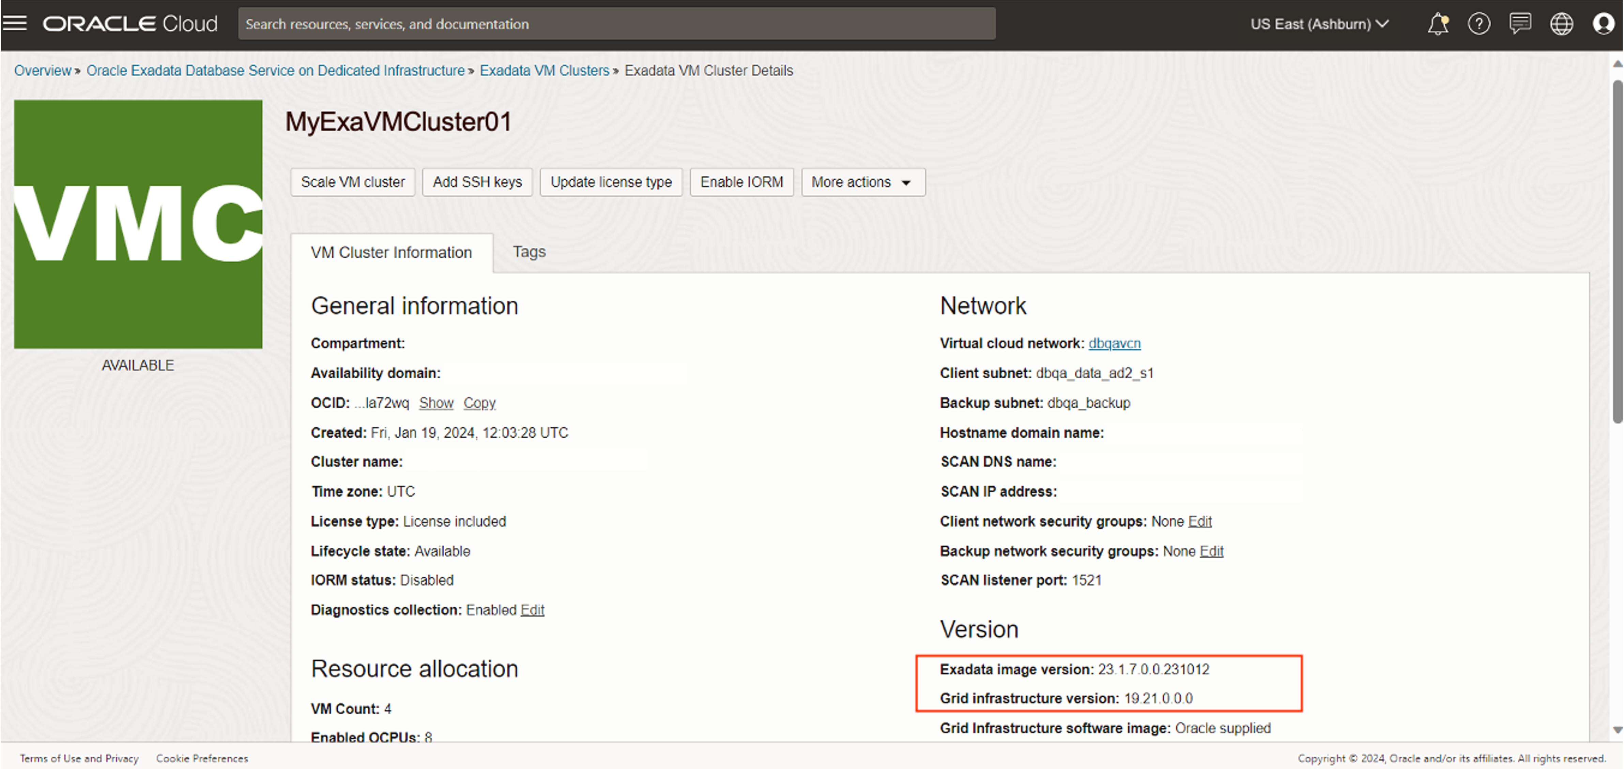Click the Oracle Cloud logo
The height and width of the screenshot is (770, 1624).
(x=130, y=23)
